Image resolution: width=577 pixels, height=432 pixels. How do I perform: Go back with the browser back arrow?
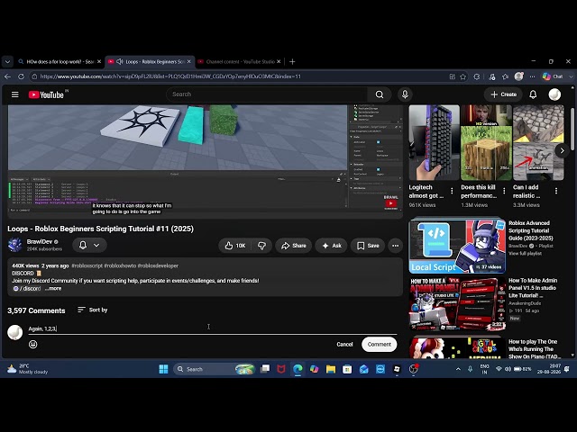[7, 76]
